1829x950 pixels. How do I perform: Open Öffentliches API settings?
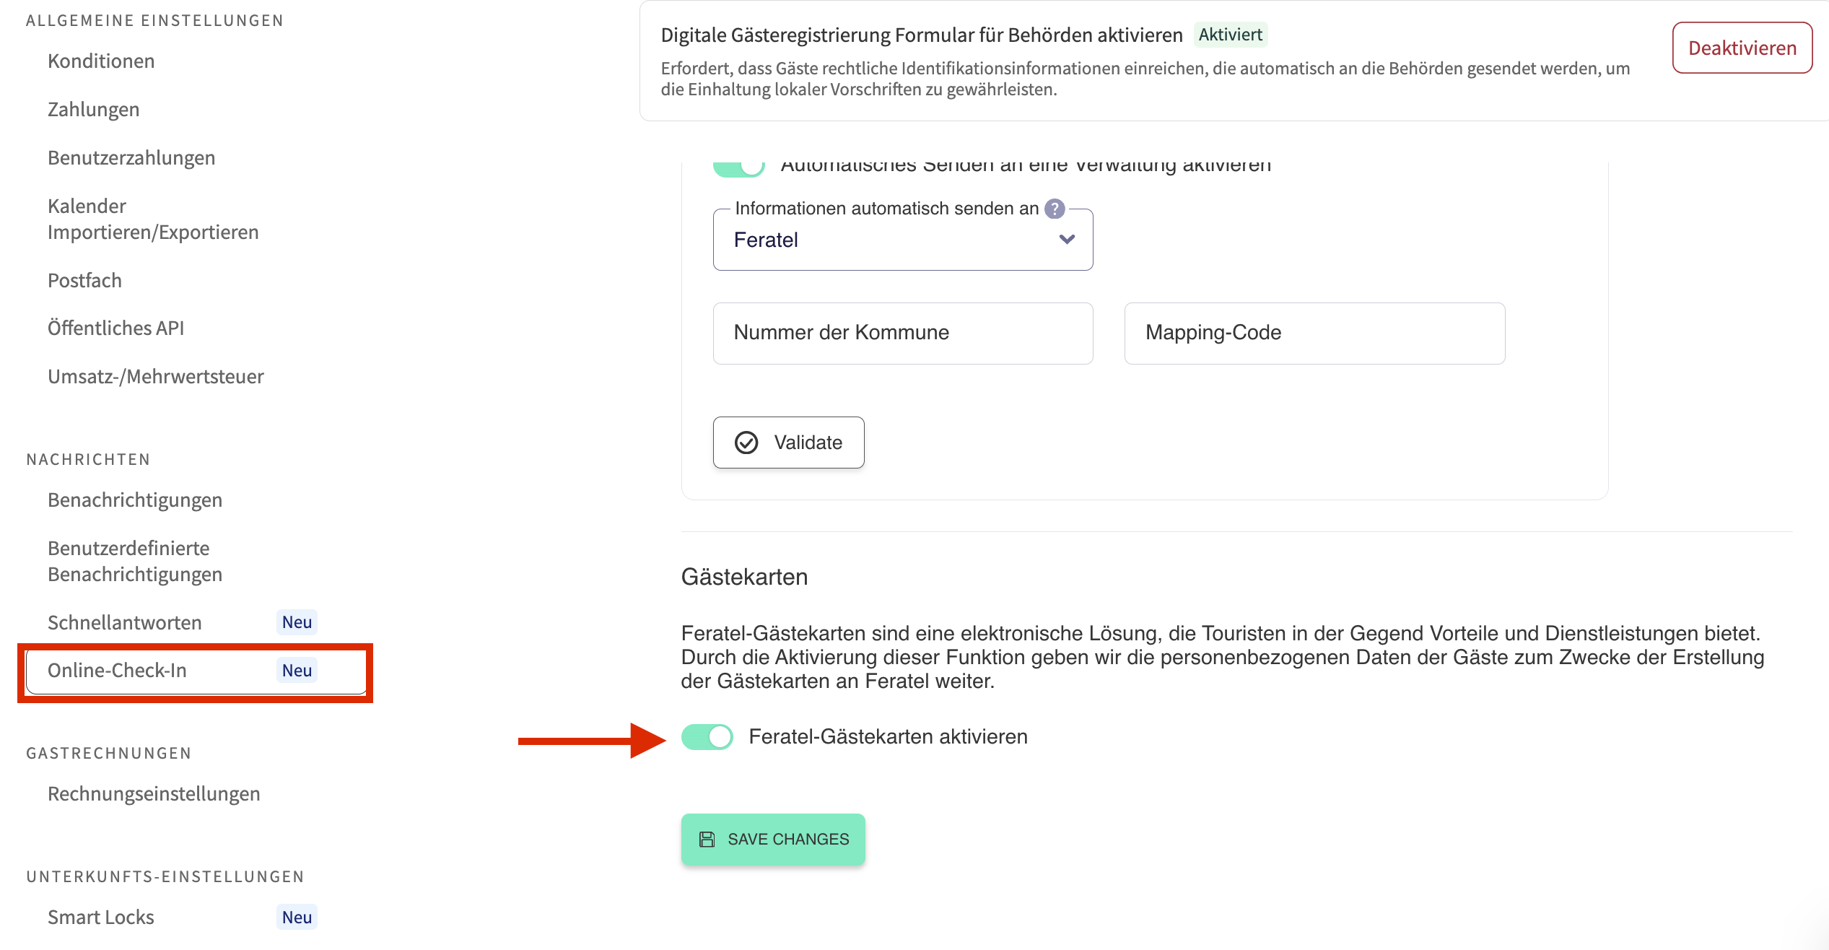tap(115, 328)
